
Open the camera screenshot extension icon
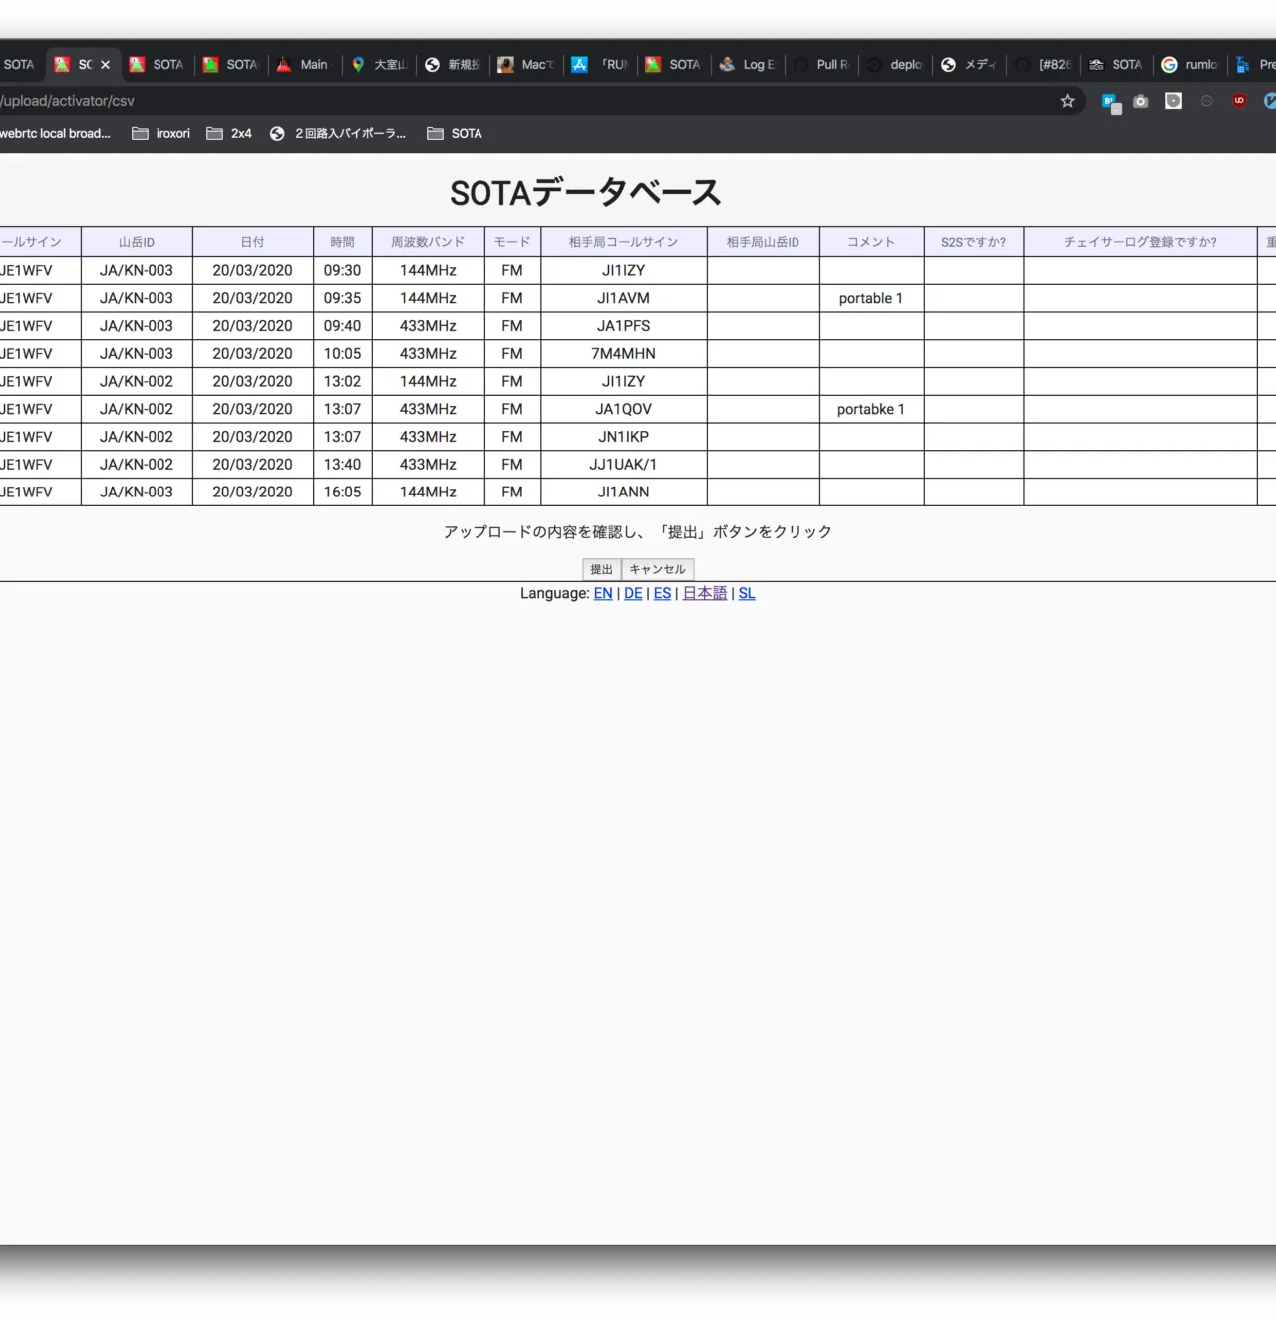pyautogui.click(x=1141, y=101)
